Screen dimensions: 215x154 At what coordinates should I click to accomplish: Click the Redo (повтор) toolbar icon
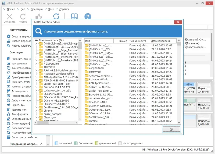point(23,17)
